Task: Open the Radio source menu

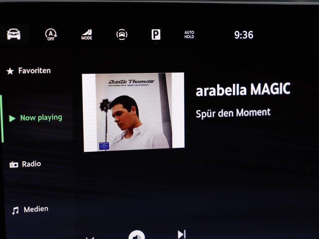Action: [31, 164]
